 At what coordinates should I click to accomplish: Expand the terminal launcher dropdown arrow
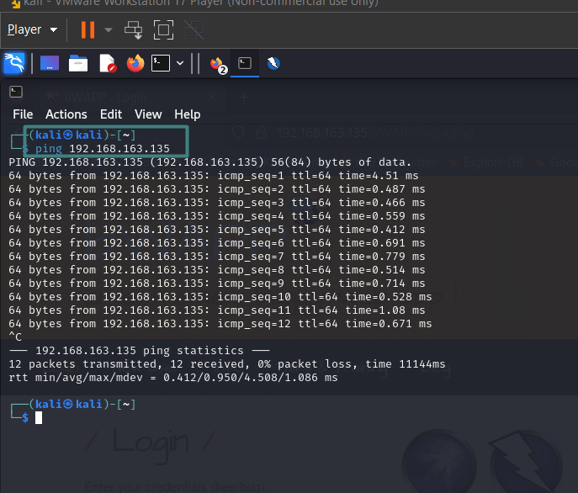click(x=179, y=63)
